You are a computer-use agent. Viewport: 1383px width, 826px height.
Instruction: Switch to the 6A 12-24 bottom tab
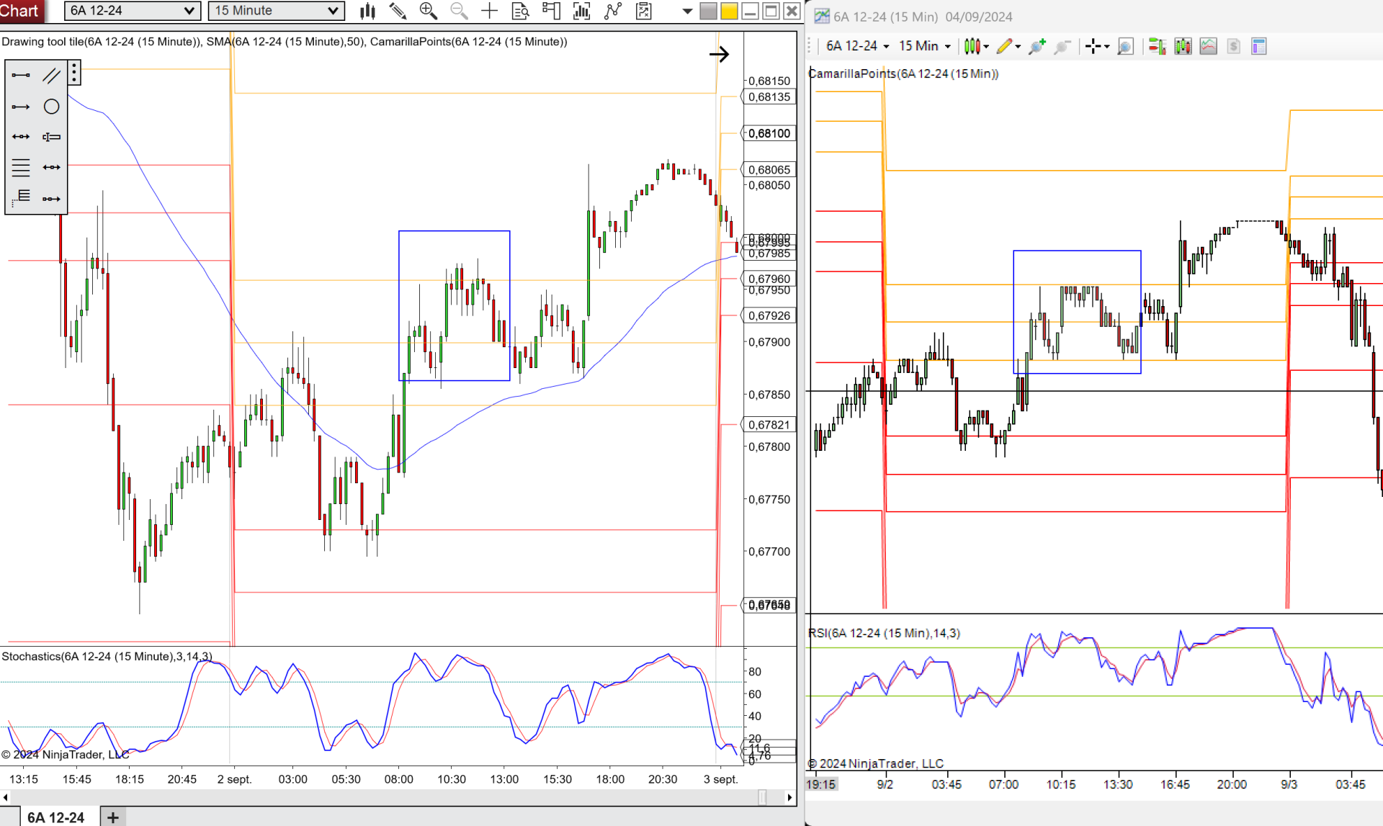[x=55, y=817]
